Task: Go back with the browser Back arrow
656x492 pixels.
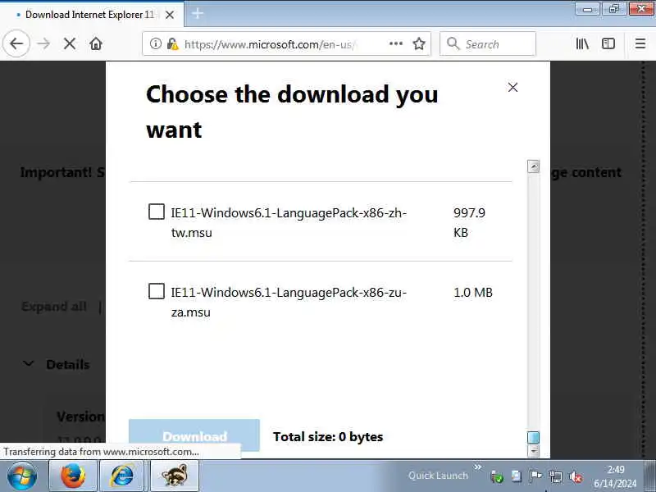Action: (x=16, y=43)
